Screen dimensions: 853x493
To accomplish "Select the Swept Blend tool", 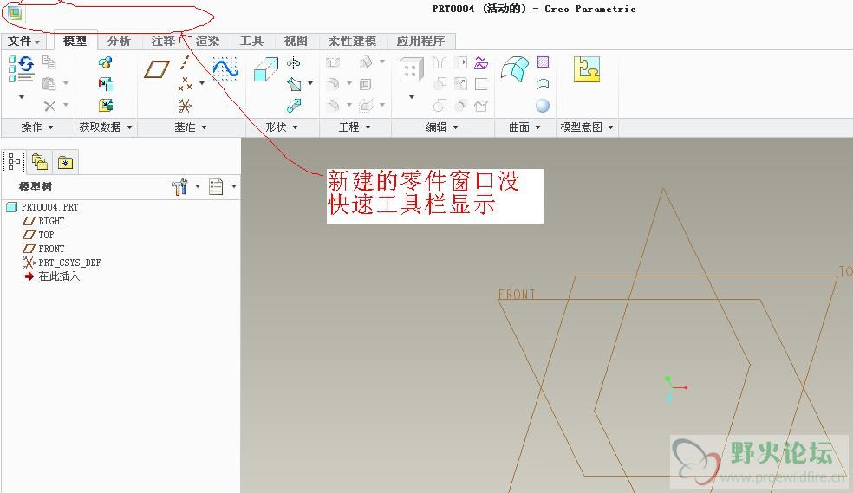I will coord(295,106).
